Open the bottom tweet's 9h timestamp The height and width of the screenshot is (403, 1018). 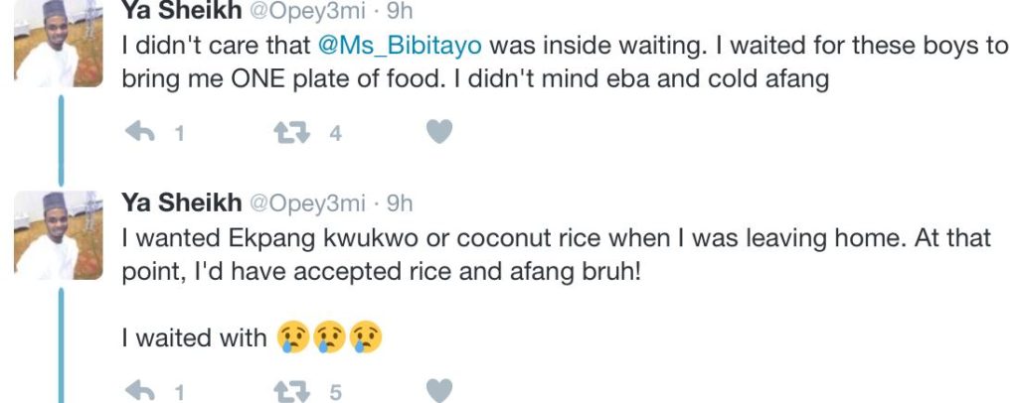tap(399, 203)
